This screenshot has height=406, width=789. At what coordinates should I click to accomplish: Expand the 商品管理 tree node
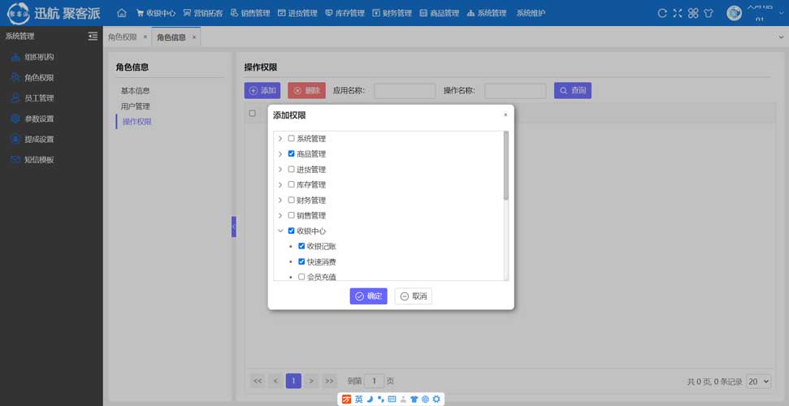tap(280, 154)
